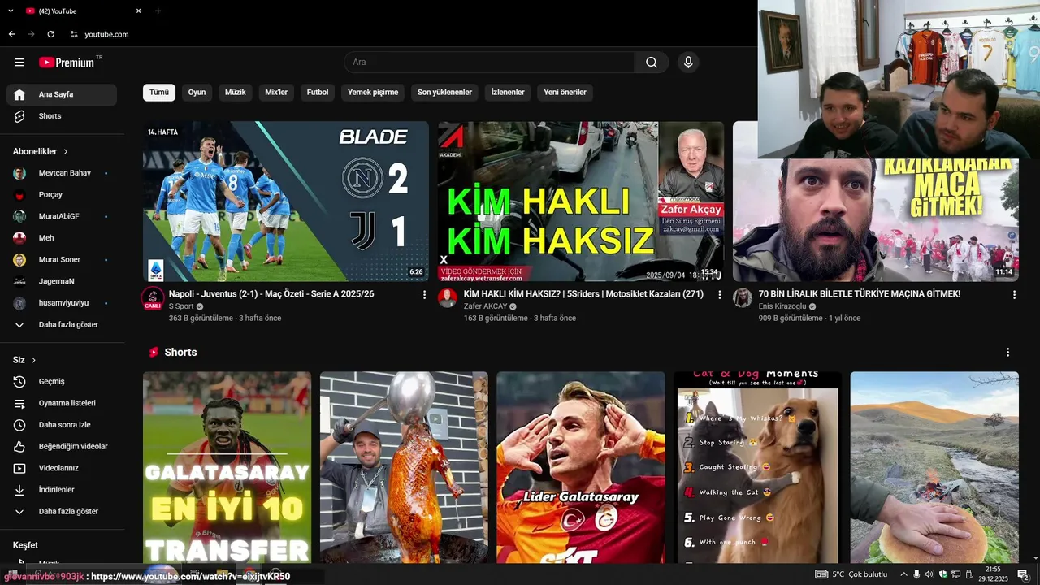Open the burger by the stream short
Viewport: 1040px width, 585px height.
click(x=934, y=467)
